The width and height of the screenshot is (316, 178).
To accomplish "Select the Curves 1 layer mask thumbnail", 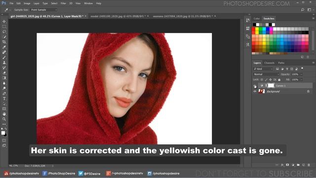I will pos(271,86).
